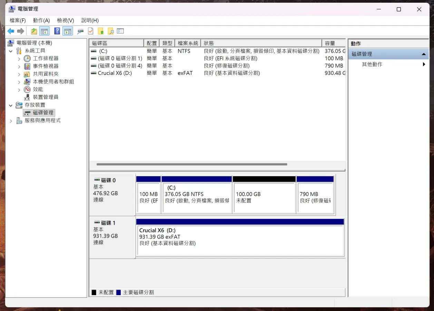Click the Up One Level folder icon
The image size is (434, 311).
click(34, 31)
